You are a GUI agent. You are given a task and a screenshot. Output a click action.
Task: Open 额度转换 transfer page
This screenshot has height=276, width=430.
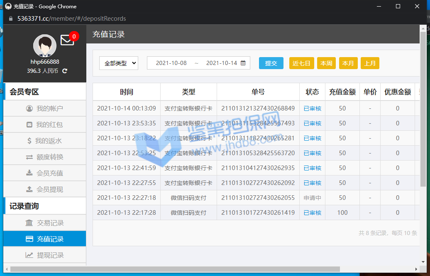[x=45, y=157]
